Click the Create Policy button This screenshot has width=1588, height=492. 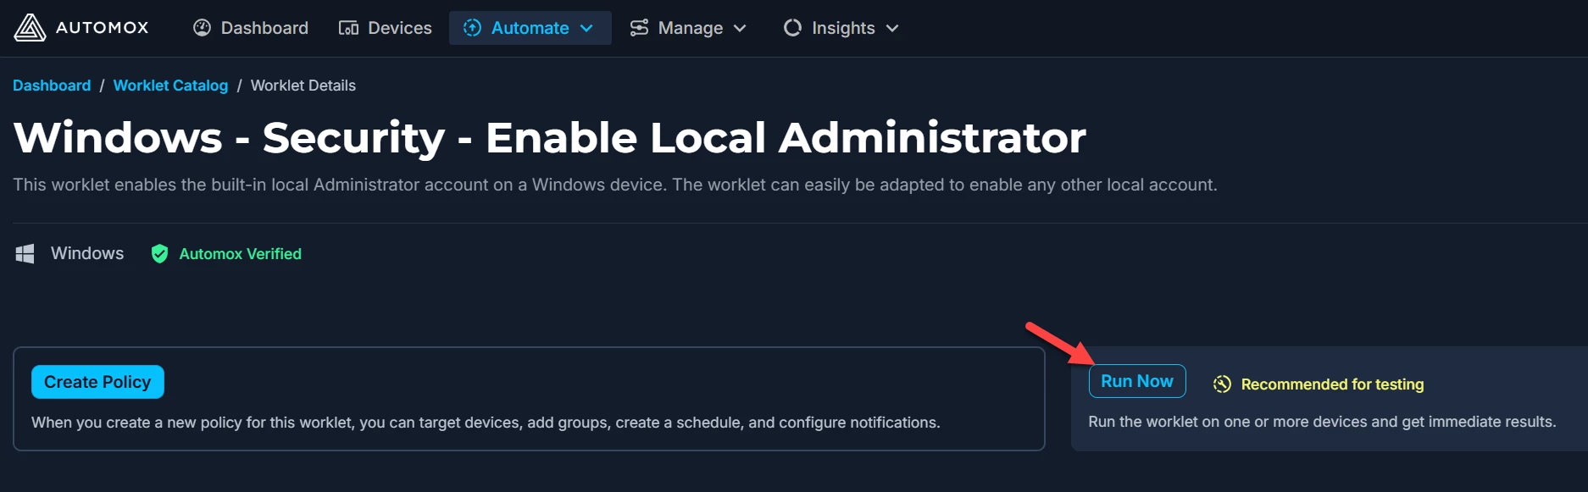click(x=97, y=382)
